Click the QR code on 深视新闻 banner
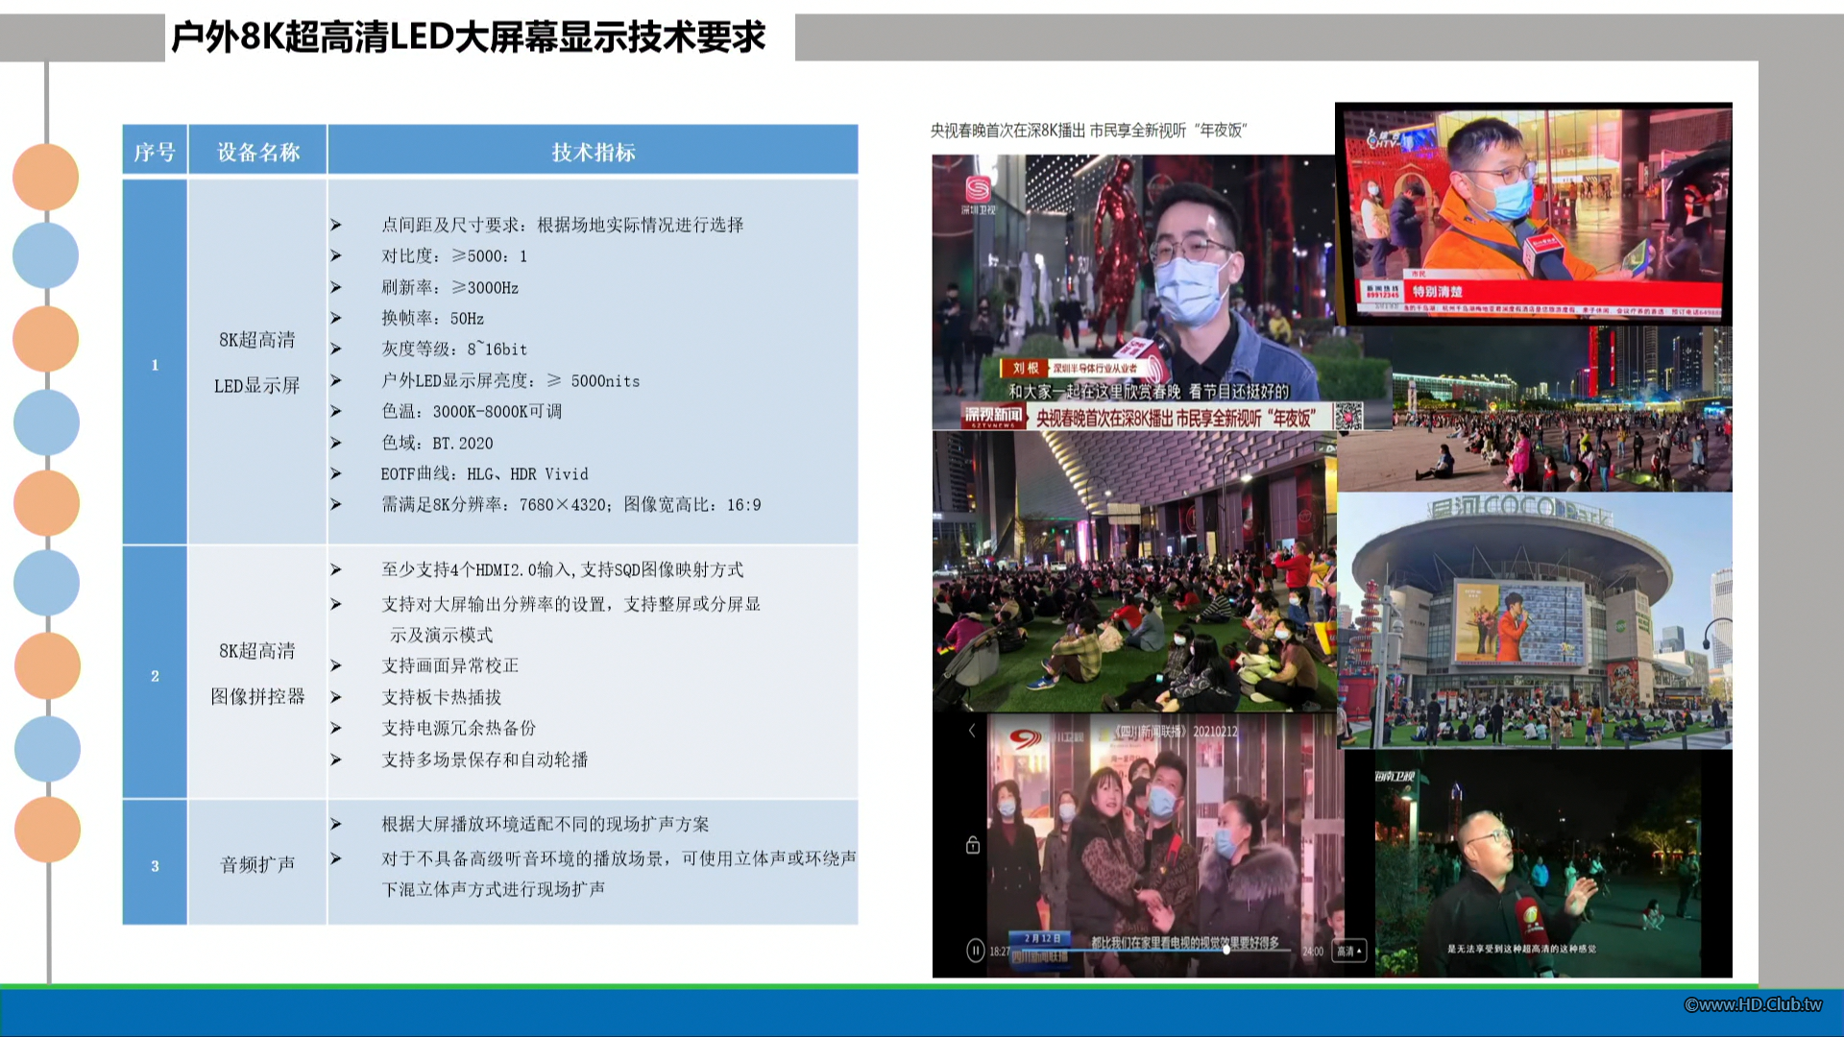 tap(1348, 416)
